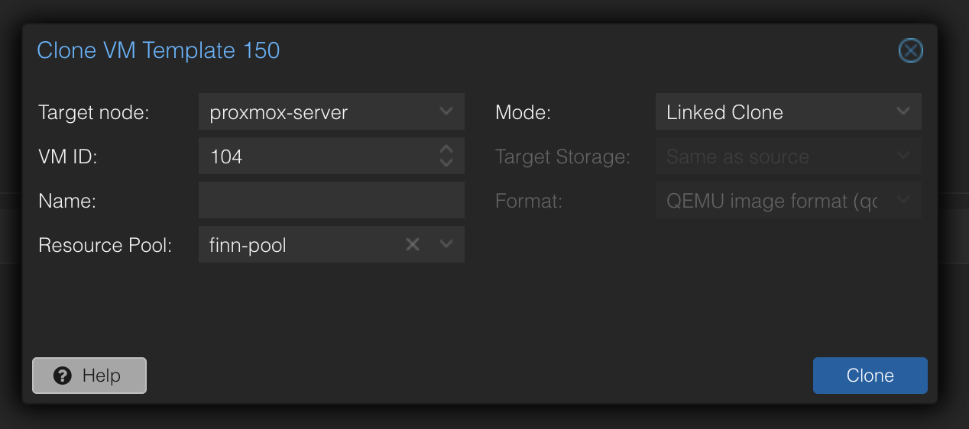Click the Clone VM Template 150 title

[x=158, y=51]
